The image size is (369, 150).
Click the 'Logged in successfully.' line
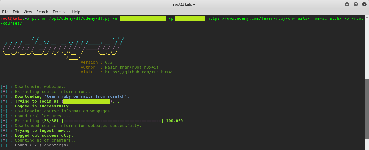(x=36, y=106)
